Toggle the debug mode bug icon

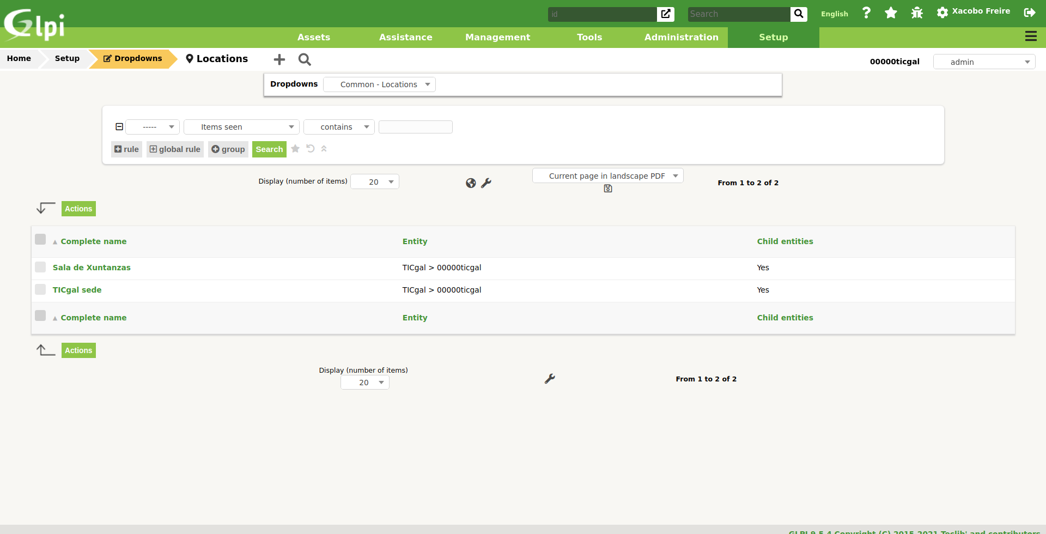(x=917, y=13)
